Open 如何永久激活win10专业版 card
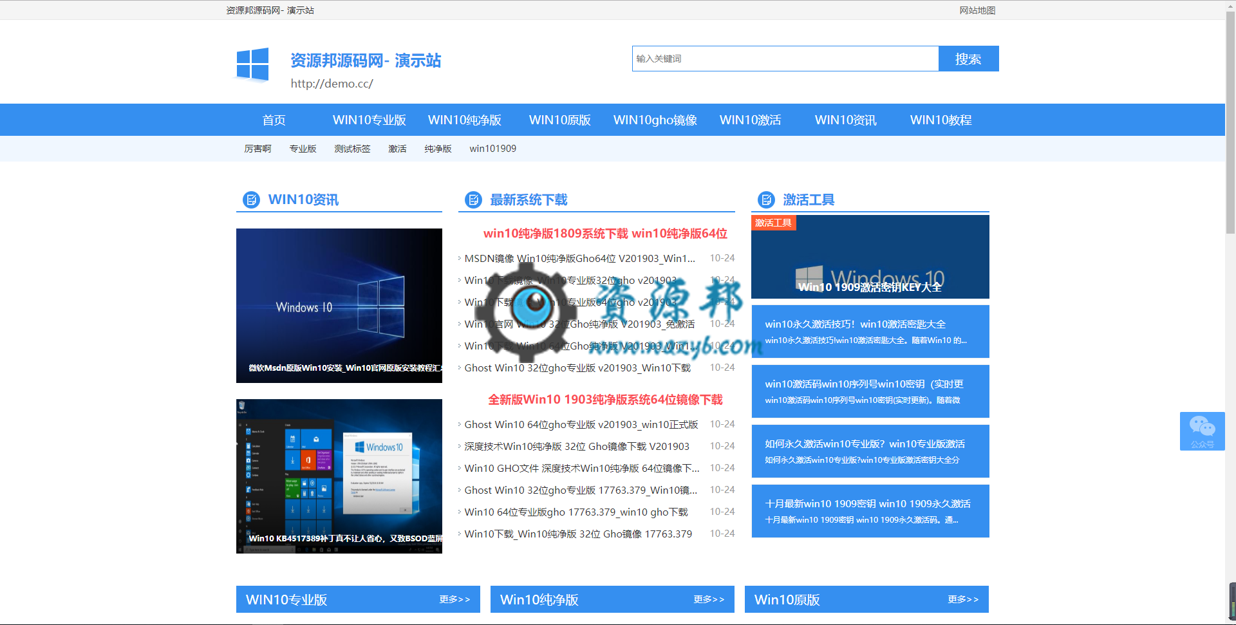The height and width of the screenshot is (625, 1236). 870,451
